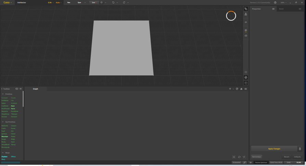
Task: Open the 100% zoom scale dropdown
Action: (x=283, y=2)
